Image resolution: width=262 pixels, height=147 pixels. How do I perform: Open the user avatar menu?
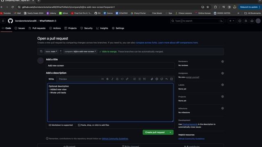click(258, 21)
